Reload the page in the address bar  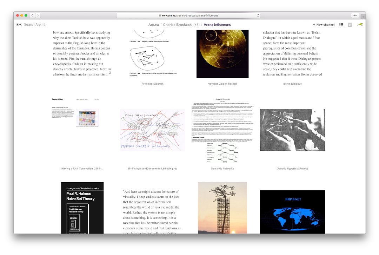tap(258, 15)
